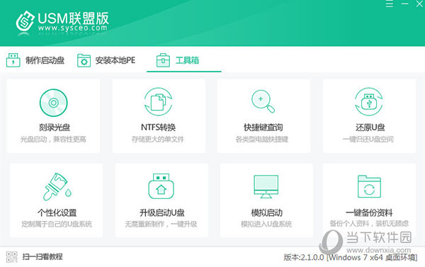425x267 pixels.
Task: Click the 个性化设置 title text
Action: (x=57, y=212)
